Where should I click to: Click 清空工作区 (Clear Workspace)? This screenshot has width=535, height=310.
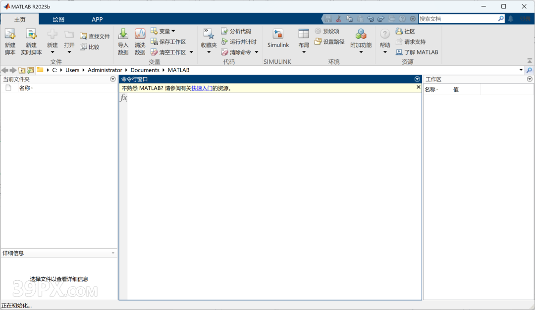(168, 52)
